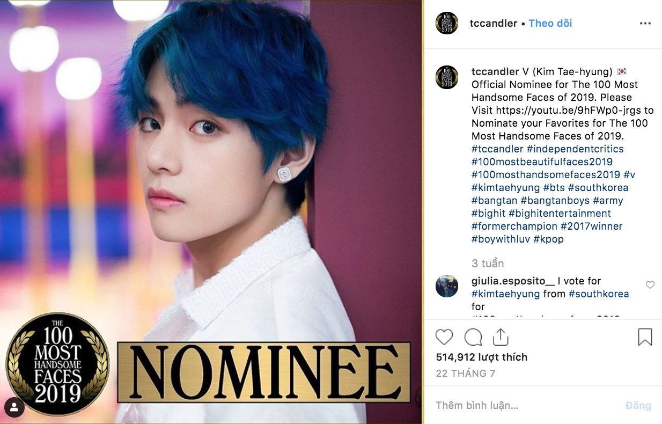Follow the account with Theo dõi
The image size is (662, 424).
coord(550,23)
